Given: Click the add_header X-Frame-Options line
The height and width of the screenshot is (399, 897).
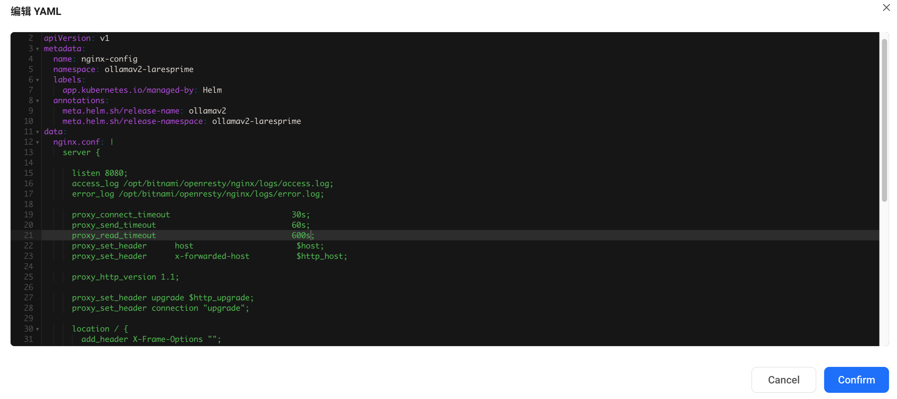Looking at the screenshot, I should click(151, 339).
